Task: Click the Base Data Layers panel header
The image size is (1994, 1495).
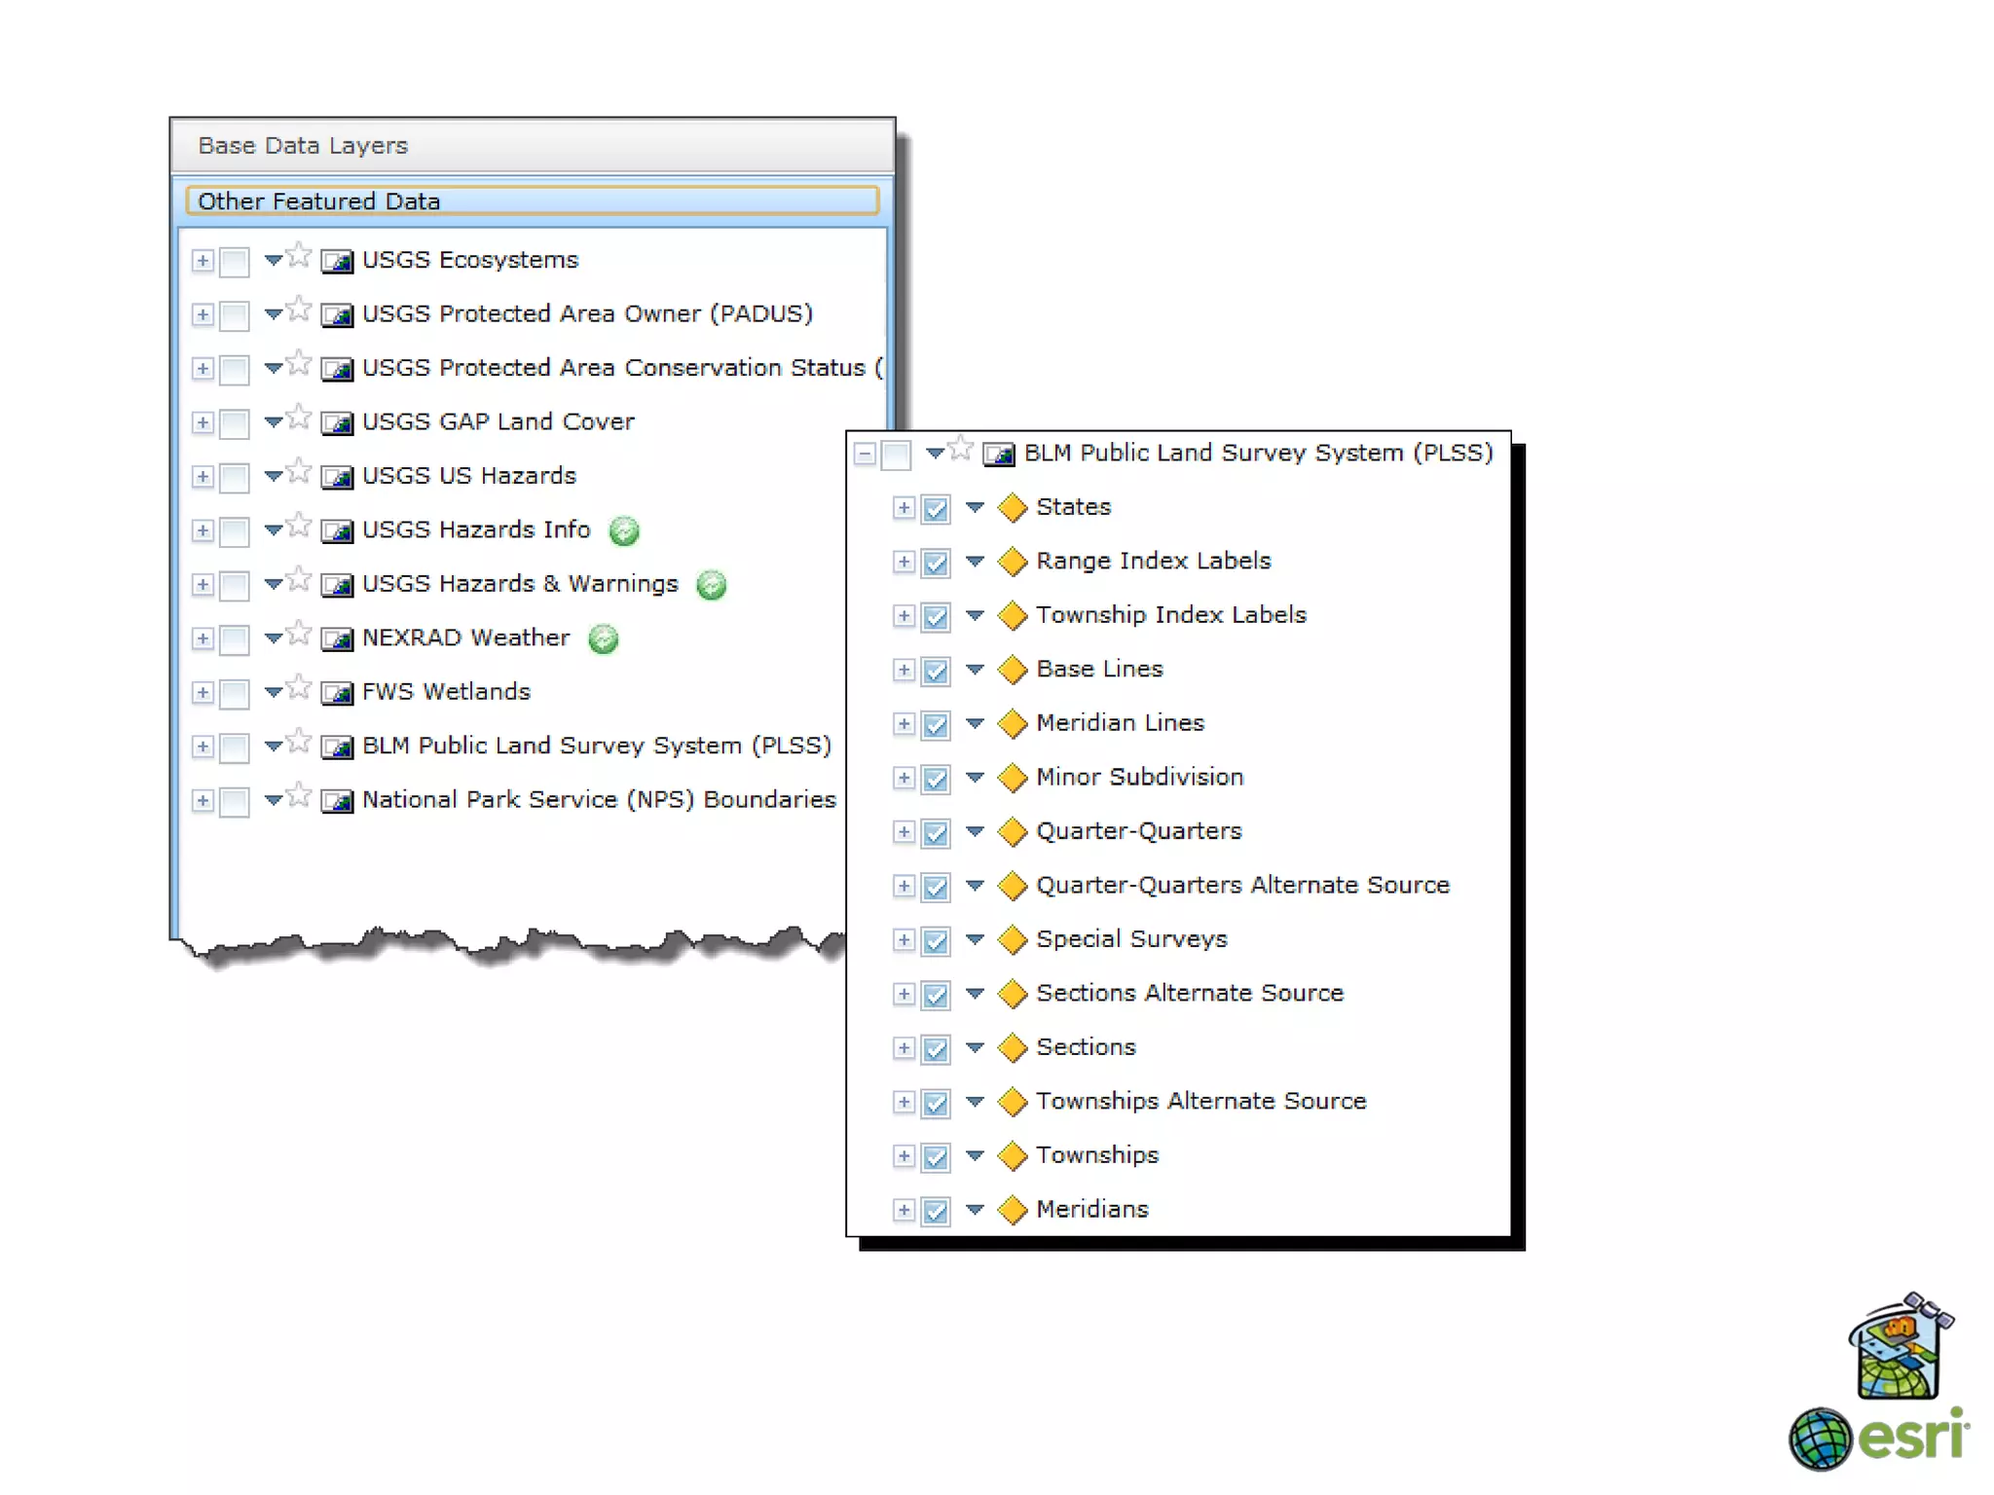Action: tap(532, 146)
